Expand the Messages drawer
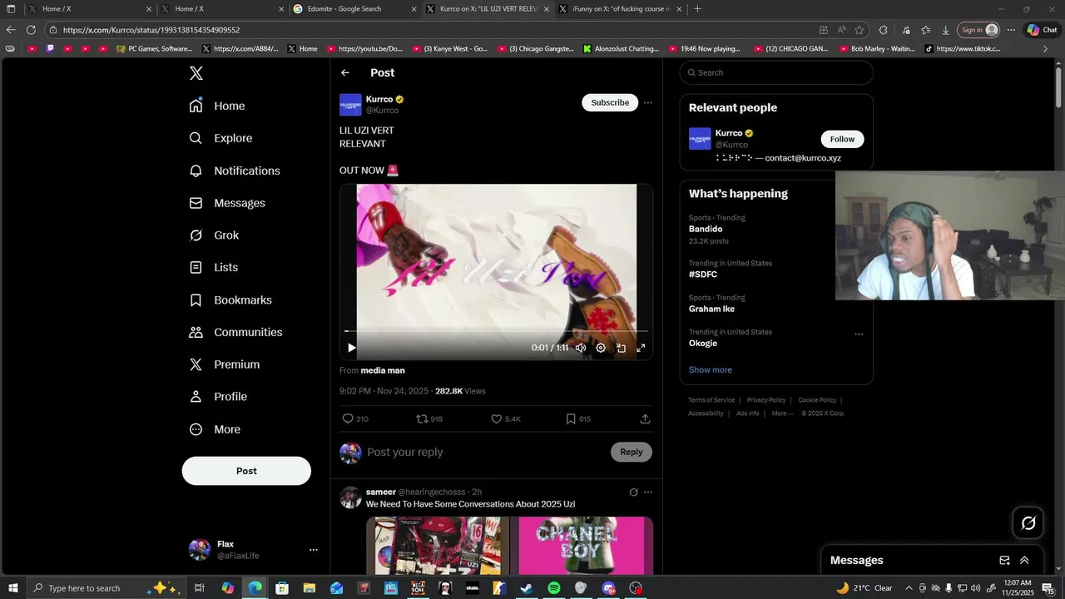The image size is (1065, 599). (1024, 560)
